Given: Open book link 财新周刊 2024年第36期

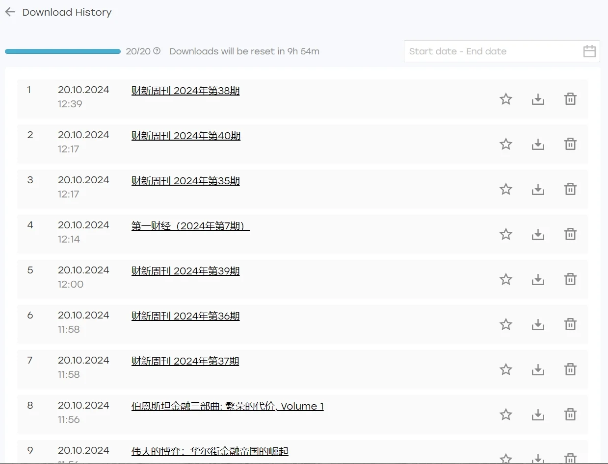Looking at the screenshot, I should pos(185,316).
